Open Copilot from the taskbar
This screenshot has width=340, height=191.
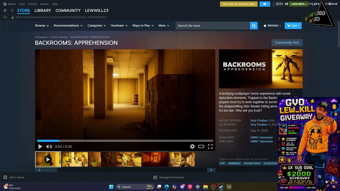coord(174,187)
